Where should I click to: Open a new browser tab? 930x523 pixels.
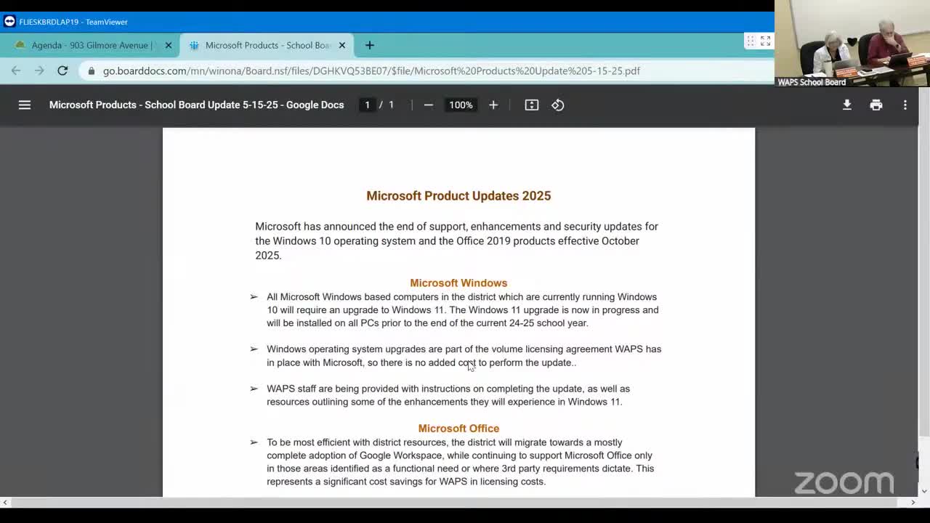(370, 45)
